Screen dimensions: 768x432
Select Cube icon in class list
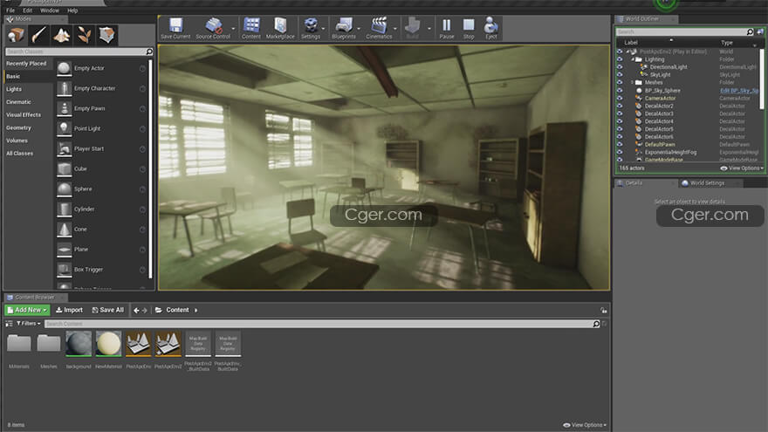click(65, 169)
